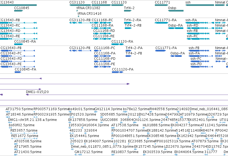Select the CG11168 gene label

99,2
